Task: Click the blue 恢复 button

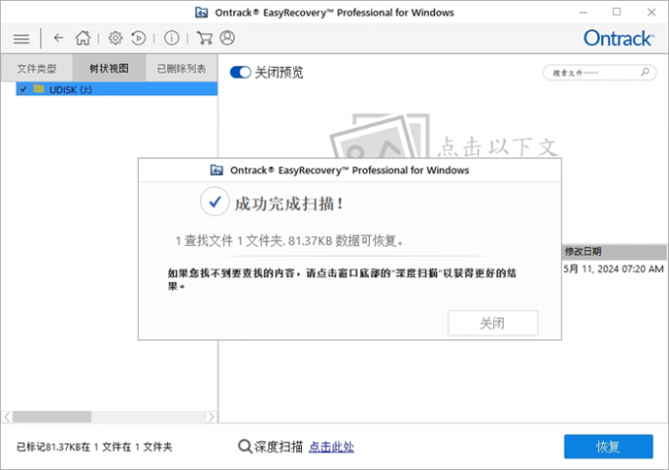Action: click(608, 446)
